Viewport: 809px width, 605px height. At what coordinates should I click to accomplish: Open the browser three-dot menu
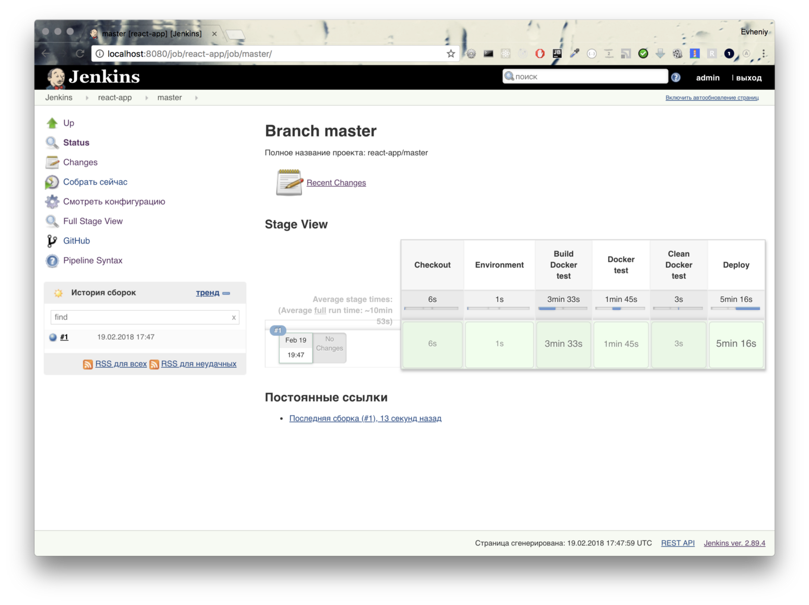(764, 54)
